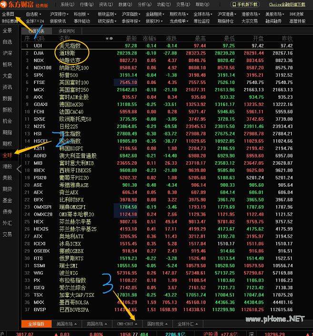313x336 pixels.
Task: Open the 数据(D) menu in the menu bar
Action: point(125,4)
